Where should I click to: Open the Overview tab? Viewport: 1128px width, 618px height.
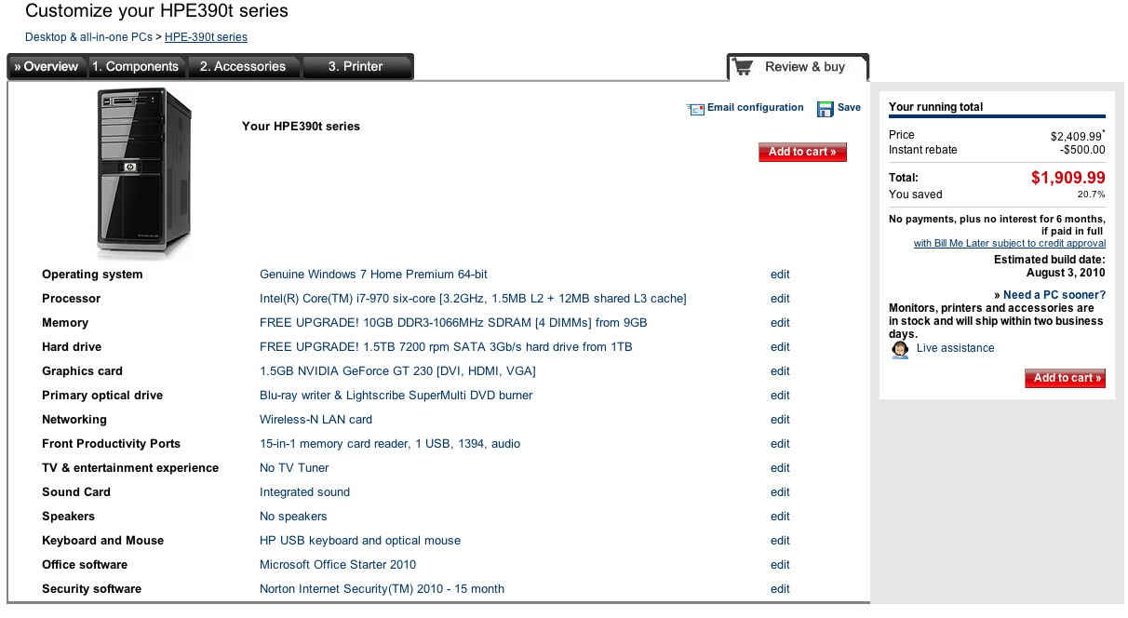(47, 67)
